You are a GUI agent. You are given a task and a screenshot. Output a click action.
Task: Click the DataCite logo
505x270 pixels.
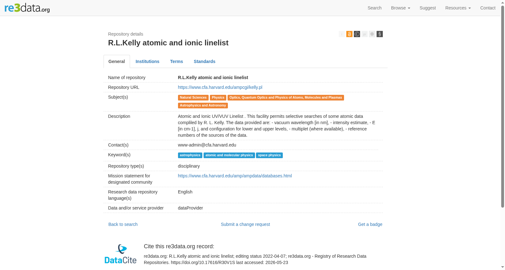click(121, 254)
